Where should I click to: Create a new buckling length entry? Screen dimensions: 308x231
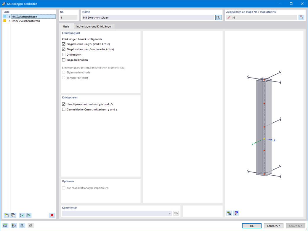[x=6, y=215]
